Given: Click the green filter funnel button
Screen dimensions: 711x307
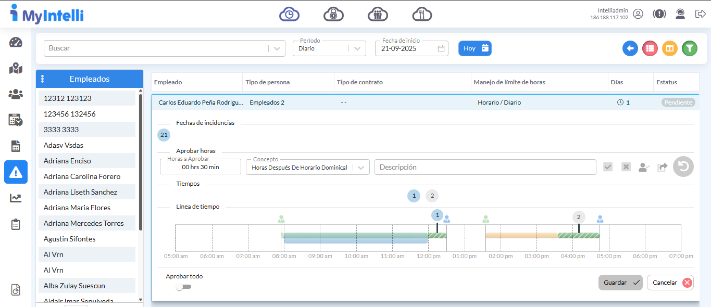Looking at the screenshot, I should pos(689,48).
